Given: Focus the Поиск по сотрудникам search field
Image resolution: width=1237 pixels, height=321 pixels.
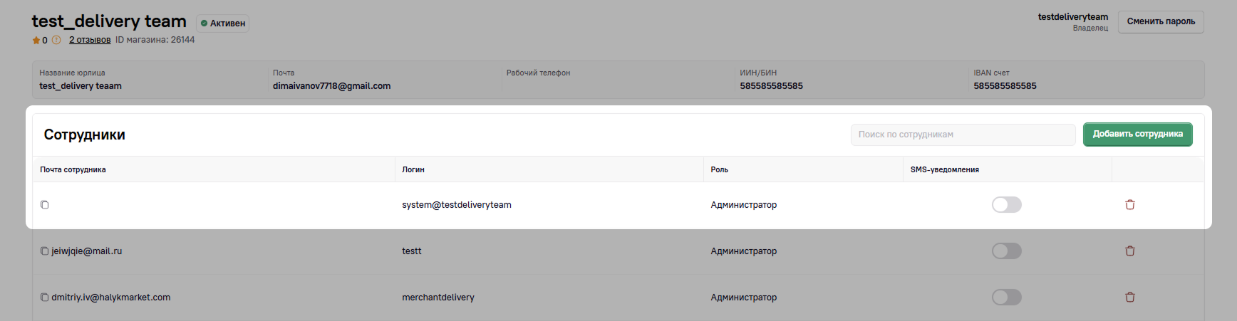Looking at the screenshot, I should (x=962, y=135).
